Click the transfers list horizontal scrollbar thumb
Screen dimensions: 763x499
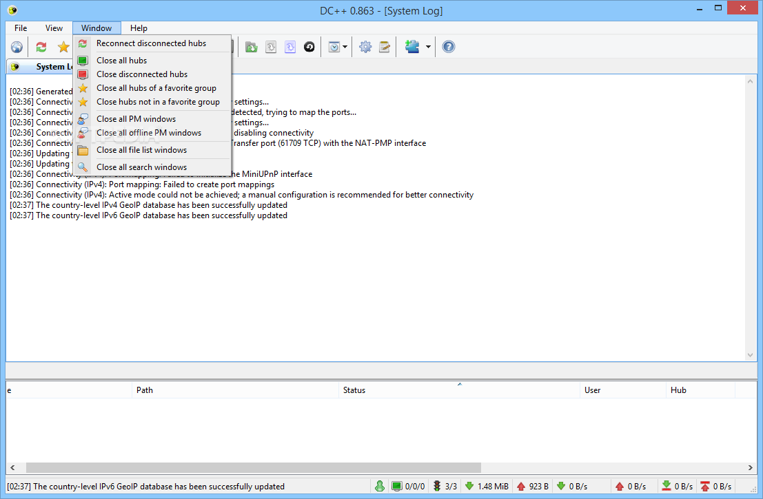[253, 467]
